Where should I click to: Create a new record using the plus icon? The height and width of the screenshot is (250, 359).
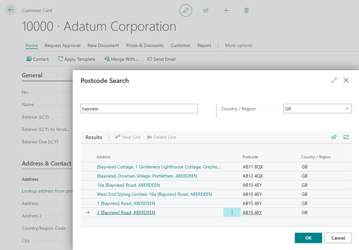click(x=226, y=10)
